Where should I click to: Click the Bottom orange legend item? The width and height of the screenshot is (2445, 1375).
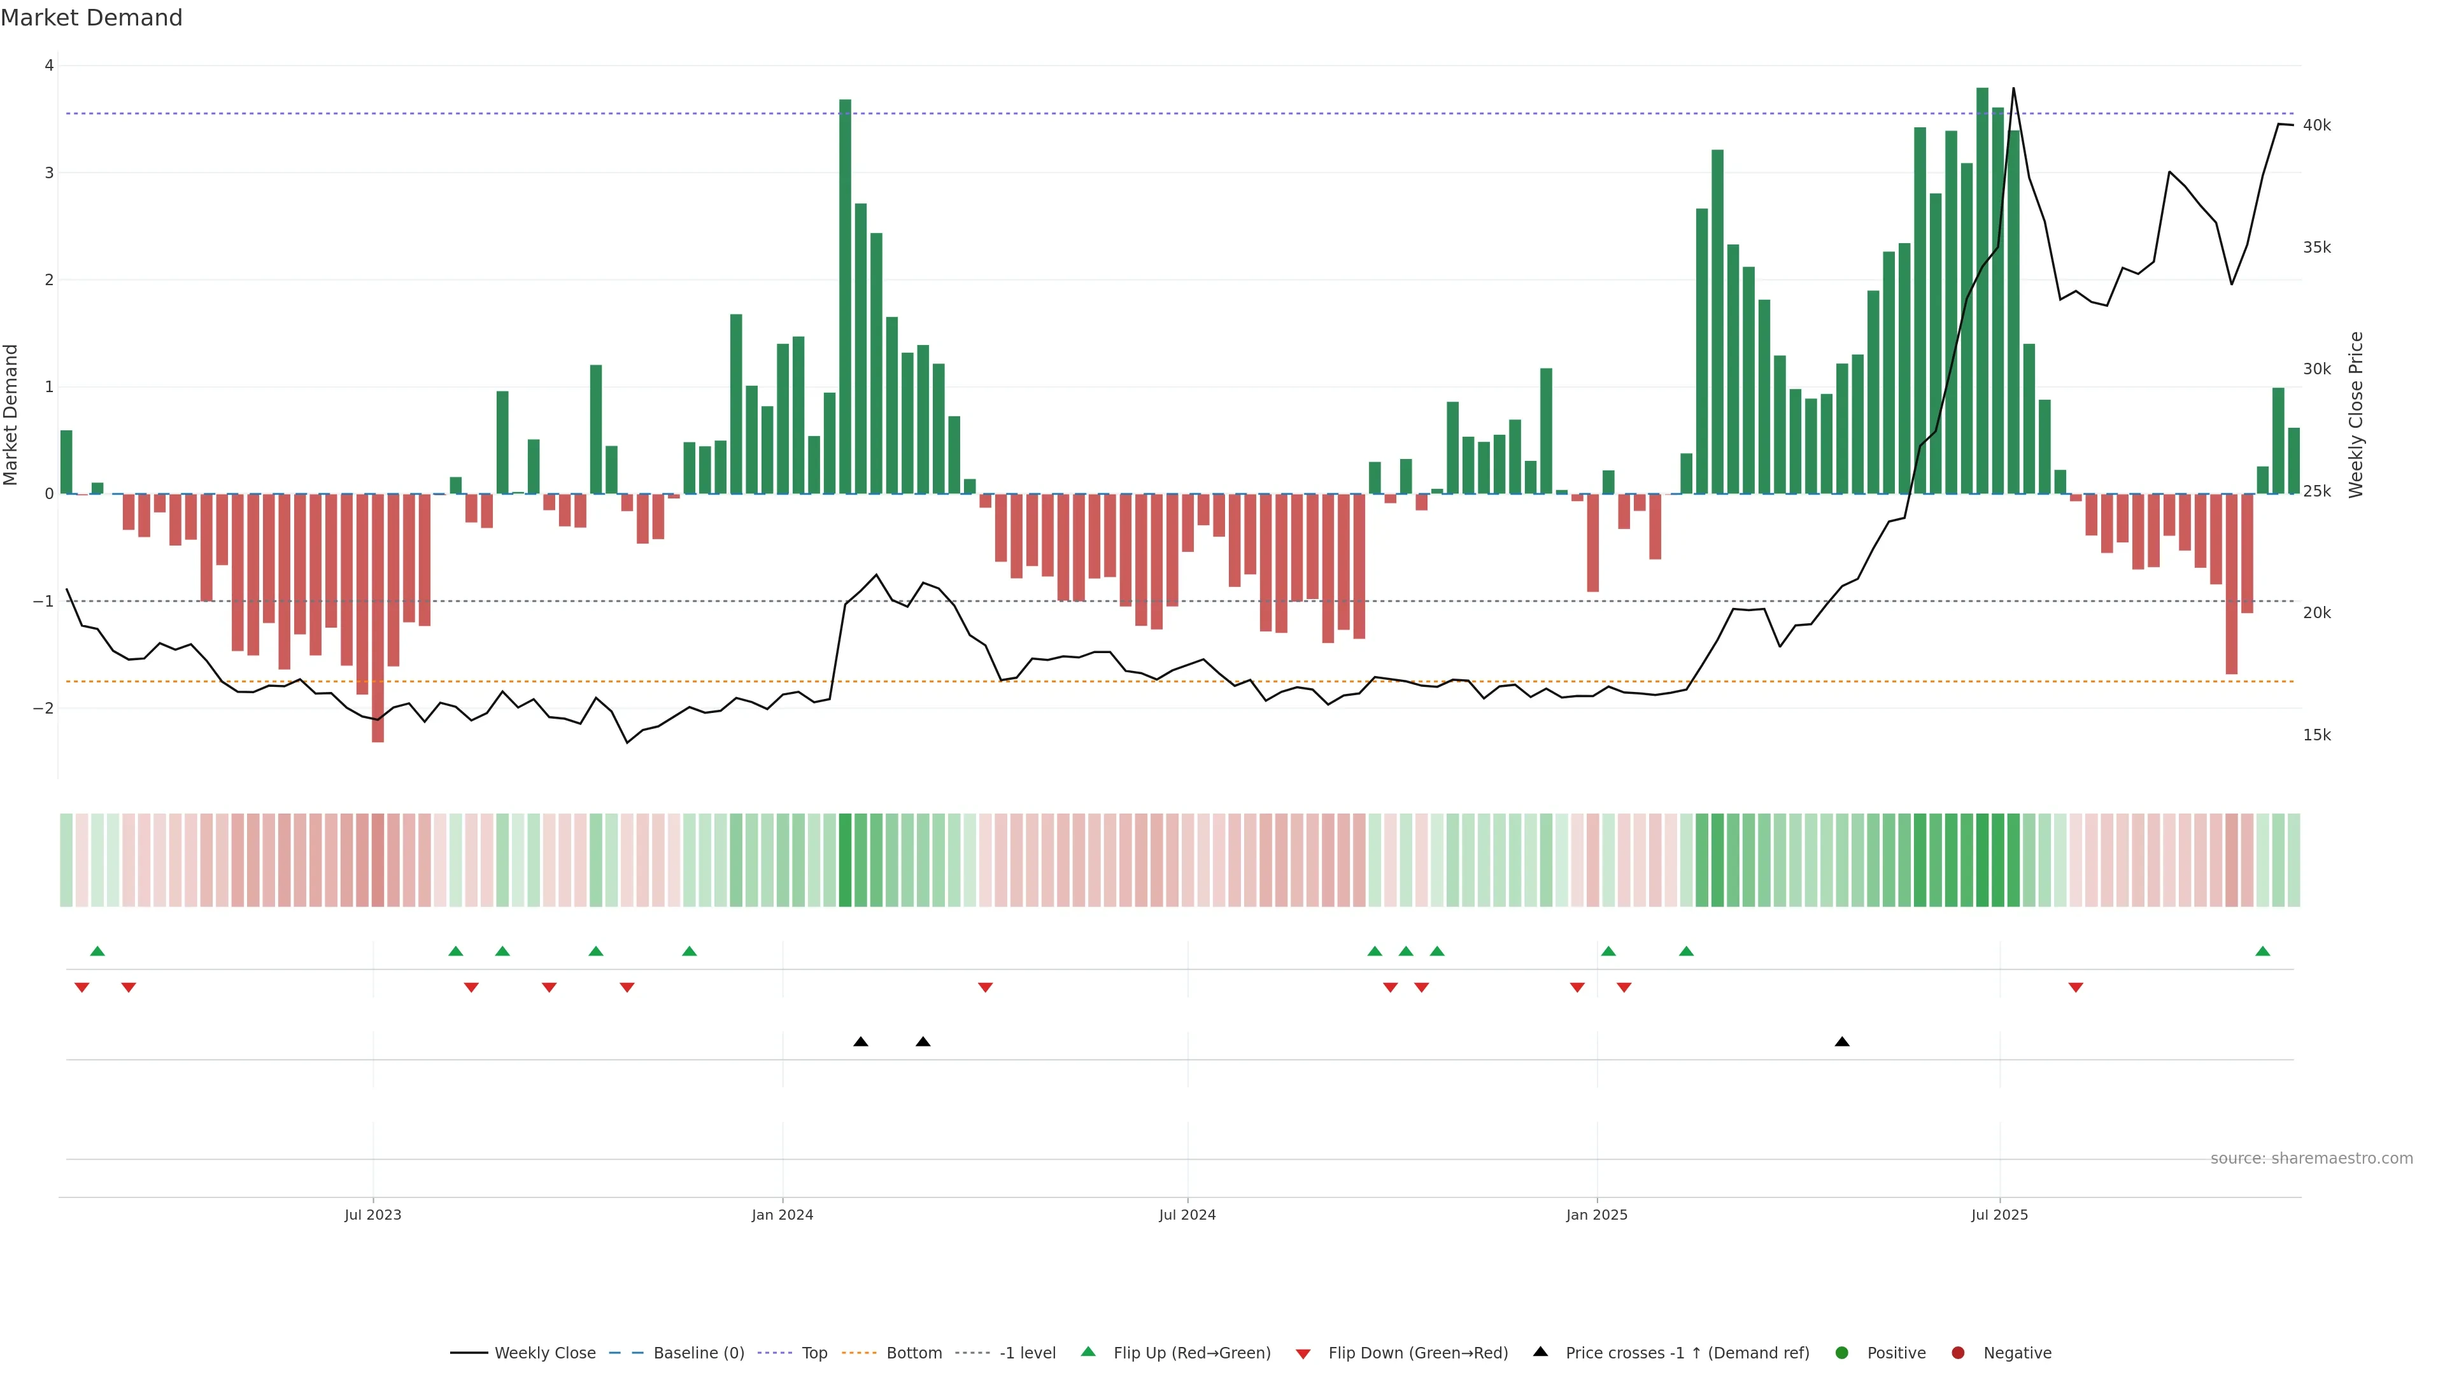coord(913,1353)
